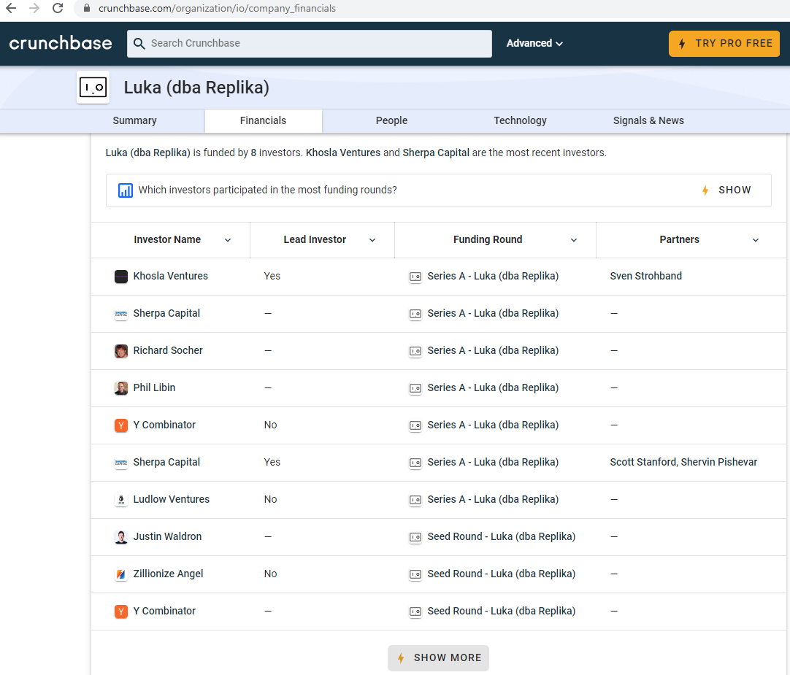Click the magnifier icon in the search box

tap(139, 43)
